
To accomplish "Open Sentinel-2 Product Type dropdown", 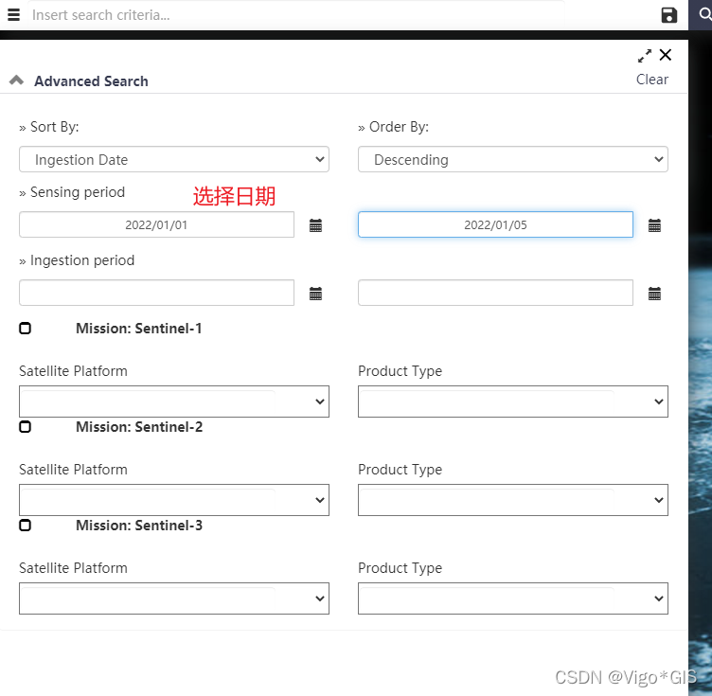I will tap(512, 500).
